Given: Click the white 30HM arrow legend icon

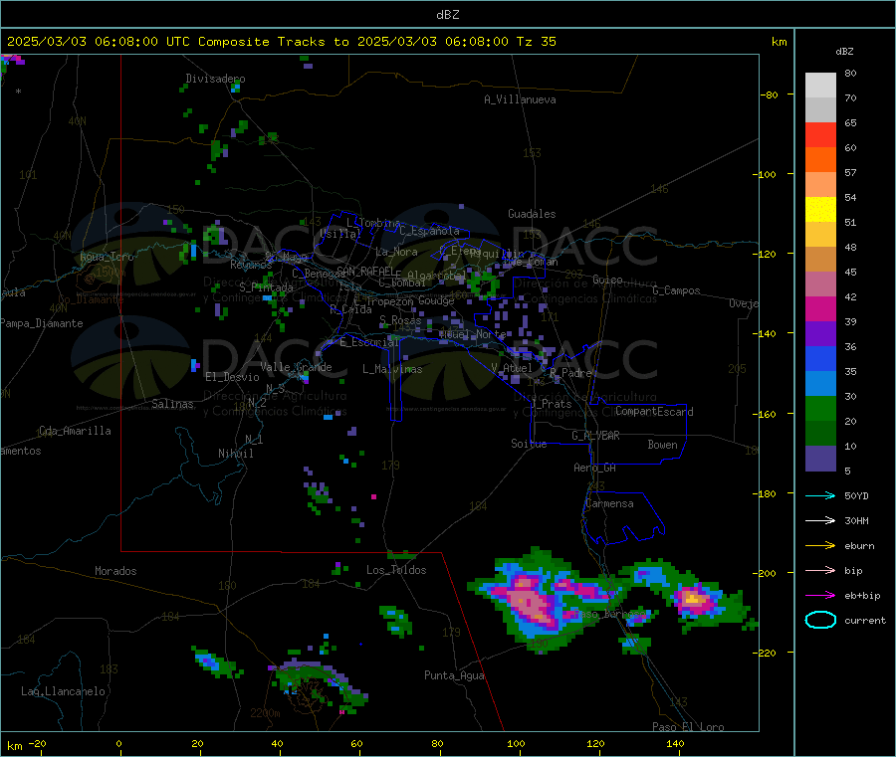Looking at the screenshot, I should pyautogui.click(x=820, y=520).
